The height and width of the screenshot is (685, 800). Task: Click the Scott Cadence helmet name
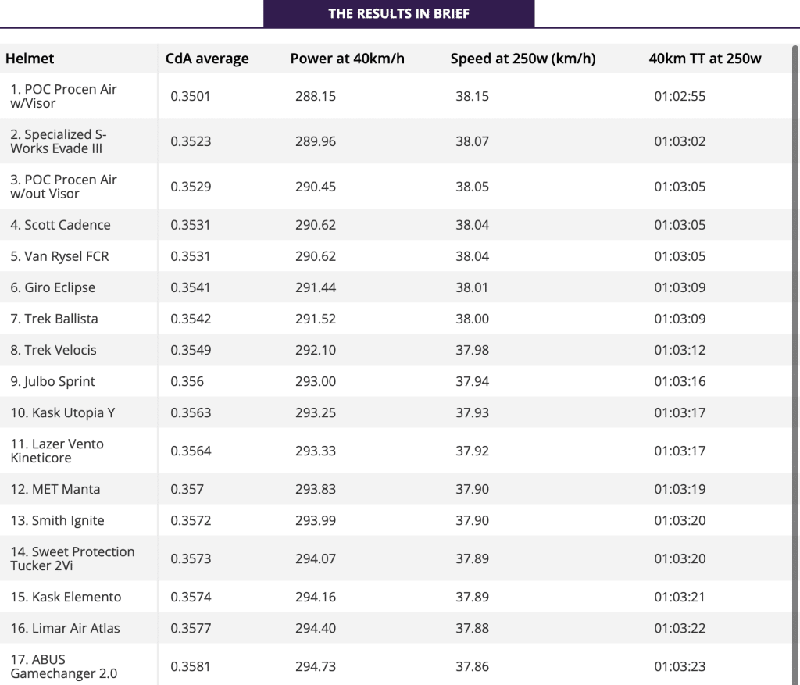point(60,225)
